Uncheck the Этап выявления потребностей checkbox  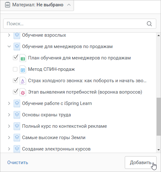coord(15,92)
